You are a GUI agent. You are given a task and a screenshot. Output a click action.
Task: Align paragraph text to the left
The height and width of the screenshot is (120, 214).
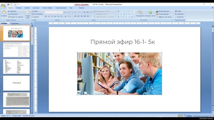[75, 16]
